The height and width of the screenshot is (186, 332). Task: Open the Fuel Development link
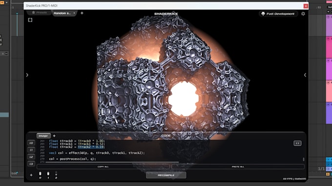[278, 14]
